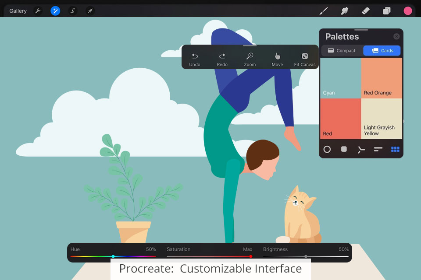Open the Gallery
The width and height of the screenshot is (421, 280).
click(x=18, y=11)
